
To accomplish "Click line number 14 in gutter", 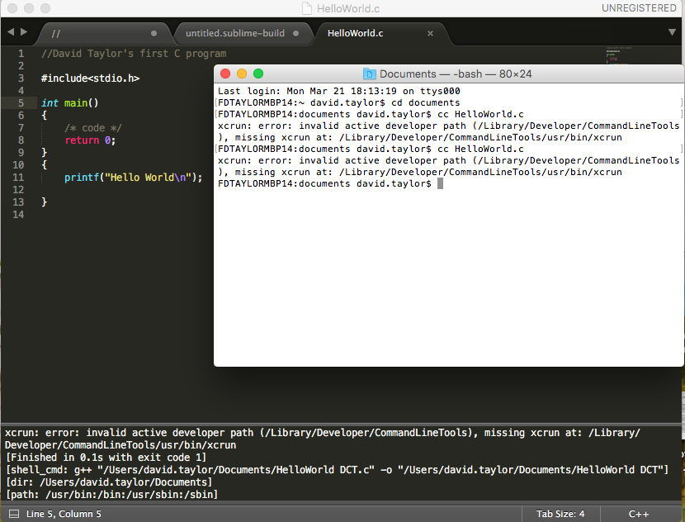I will (x=18, y=215).
